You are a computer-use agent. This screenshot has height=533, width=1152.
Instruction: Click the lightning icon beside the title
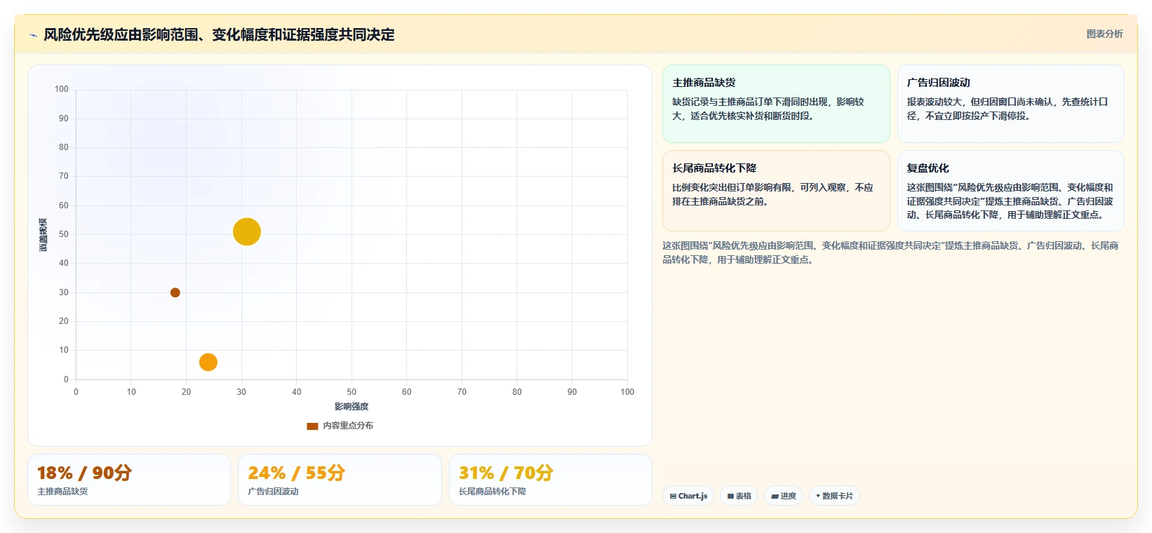33,35
